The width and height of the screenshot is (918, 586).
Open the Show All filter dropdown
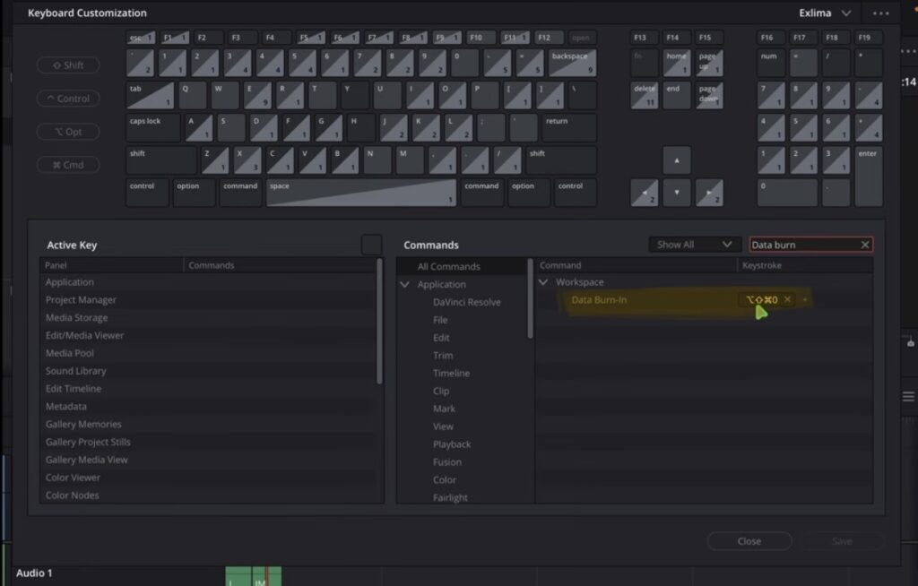[x=695, y=245]
